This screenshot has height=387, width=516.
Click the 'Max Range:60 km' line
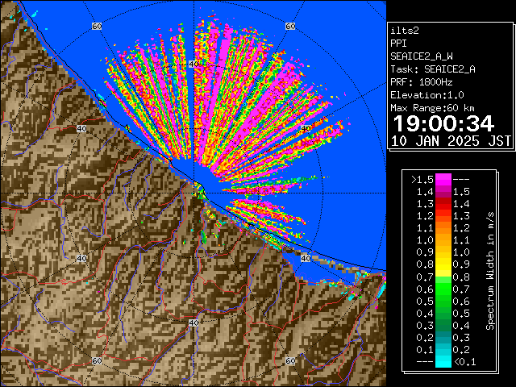click(x=432, y=108)
